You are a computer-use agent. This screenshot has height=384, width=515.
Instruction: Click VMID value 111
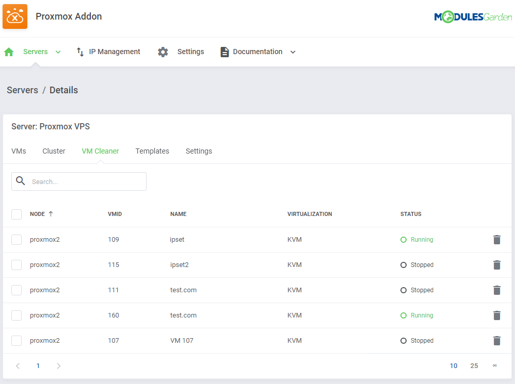point(113,290)
